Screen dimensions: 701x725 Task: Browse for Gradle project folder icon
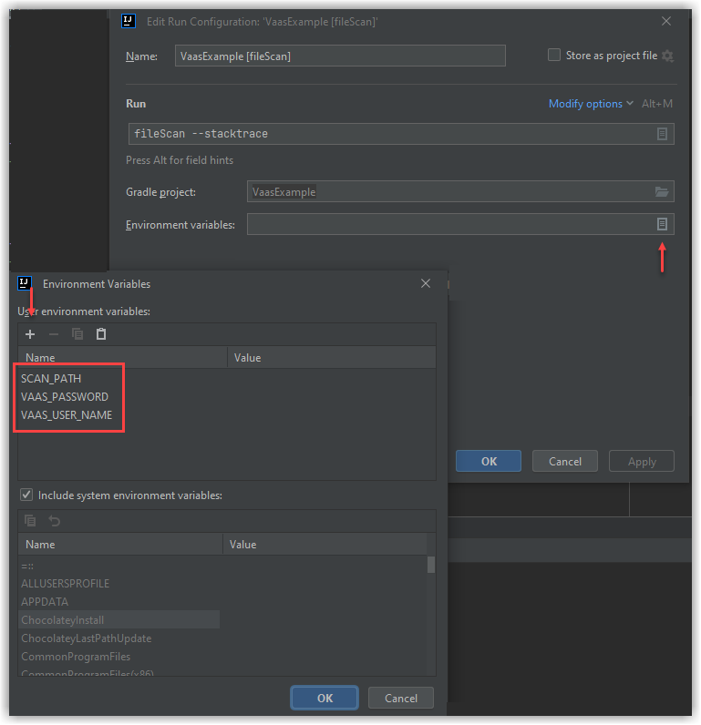(662, 191)
